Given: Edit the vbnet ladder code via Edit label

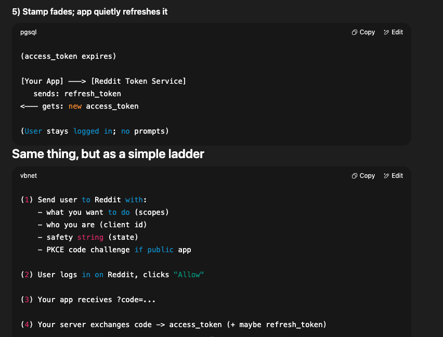Looking at the screenshot, I should coord(397,176).
